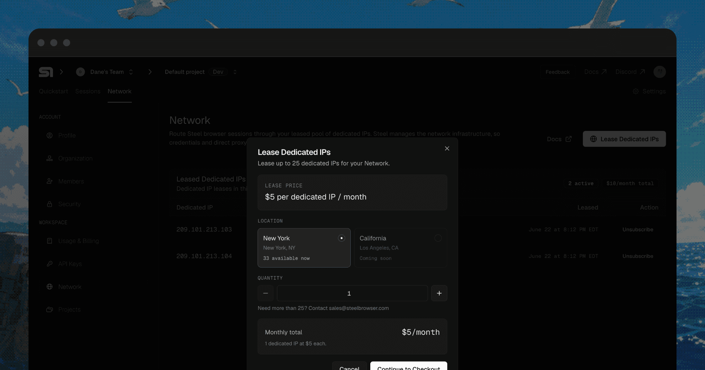
Task: Open the user avatar menu
Action: (x=660, y=72)
